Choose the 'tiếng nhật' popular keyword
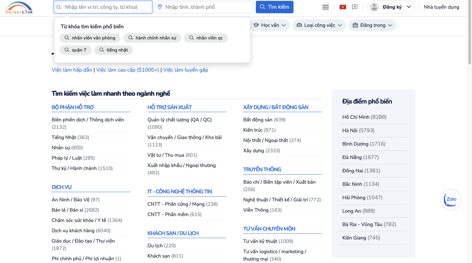 113,50
